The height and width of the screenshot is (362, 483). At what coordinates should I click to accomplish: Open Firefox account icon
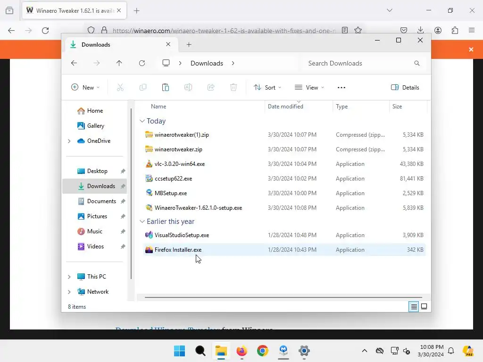click(438, 30)
